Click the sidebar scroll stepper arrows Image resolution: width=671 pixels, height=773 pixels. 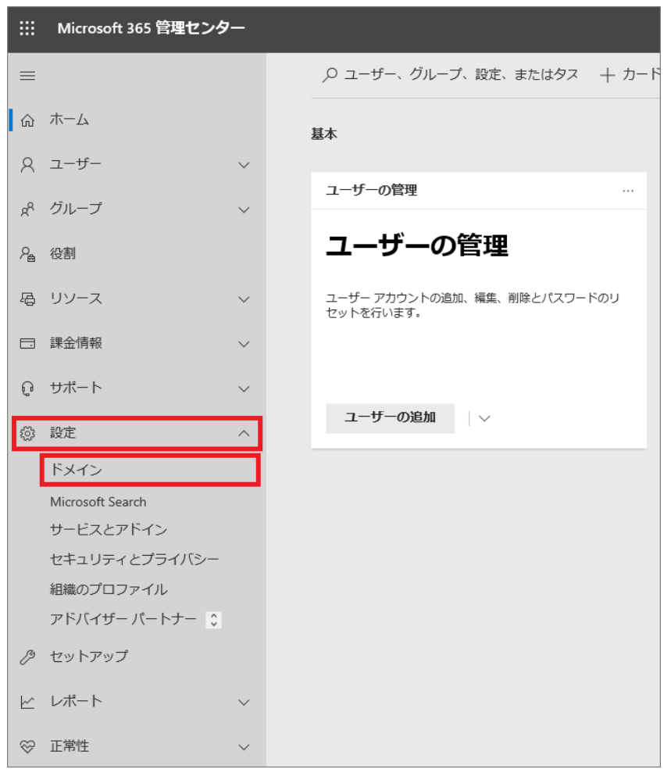(213, 620)
